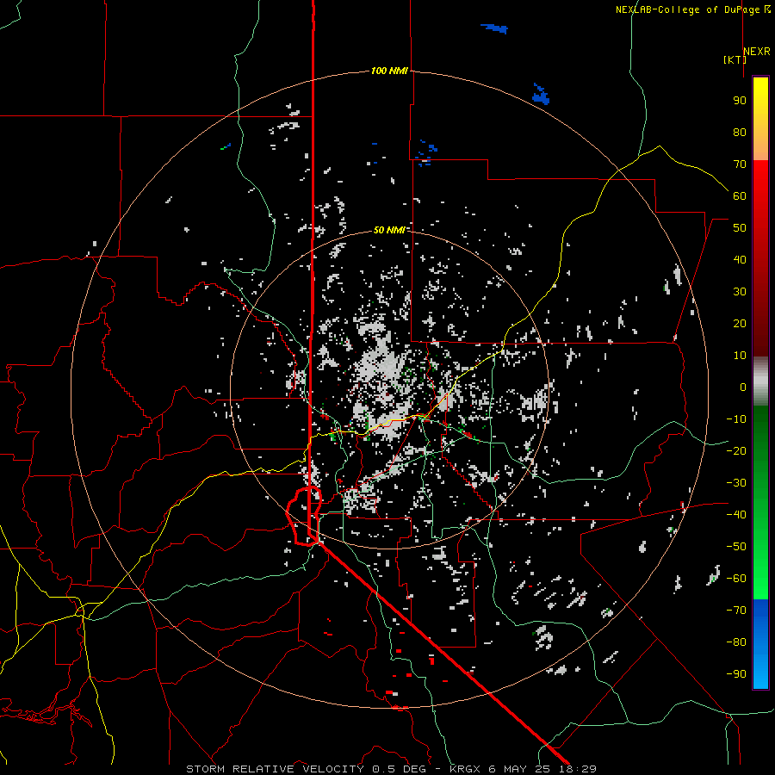Click the "NEXR" text above the color scale
This screenshot has width=775, height=775.
pos(757,52)
